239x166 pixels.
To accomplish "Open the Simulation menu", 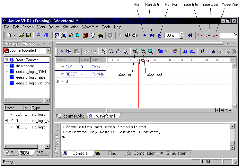I will pyautogui.click(x=71, y=27).
